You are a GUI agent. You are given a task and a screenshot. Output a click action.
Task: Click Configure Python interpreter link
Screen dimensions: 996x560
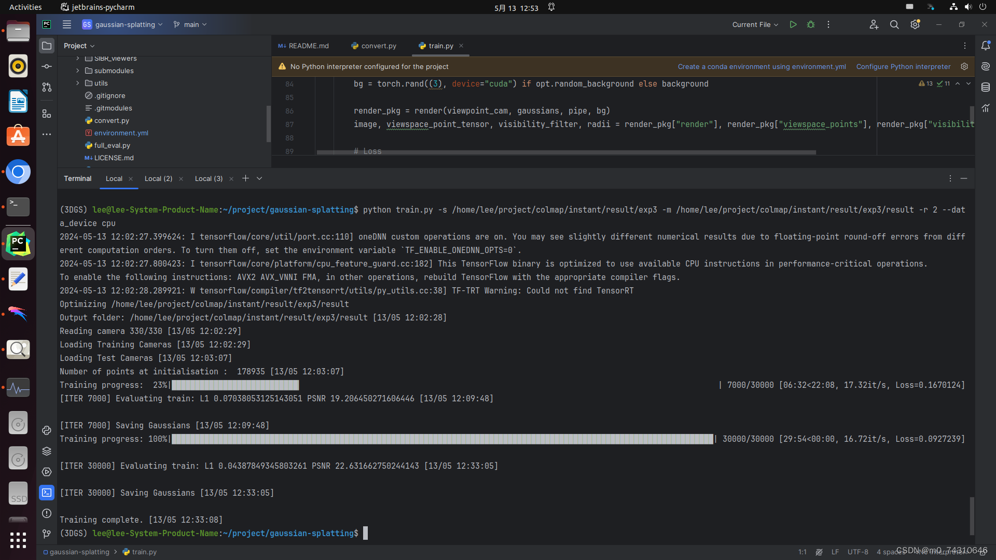(903, 66)
